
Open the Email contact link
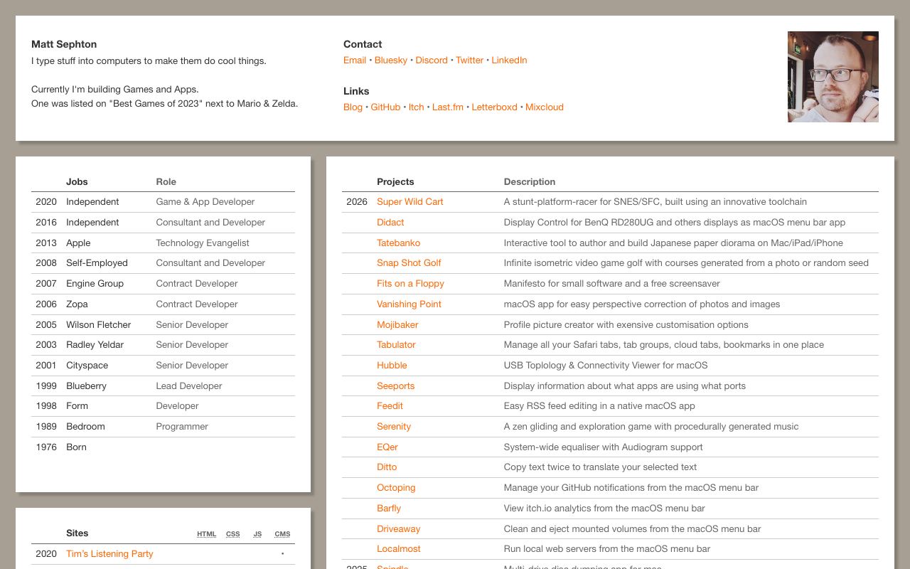pyautogui.click(x=355, y=60)
